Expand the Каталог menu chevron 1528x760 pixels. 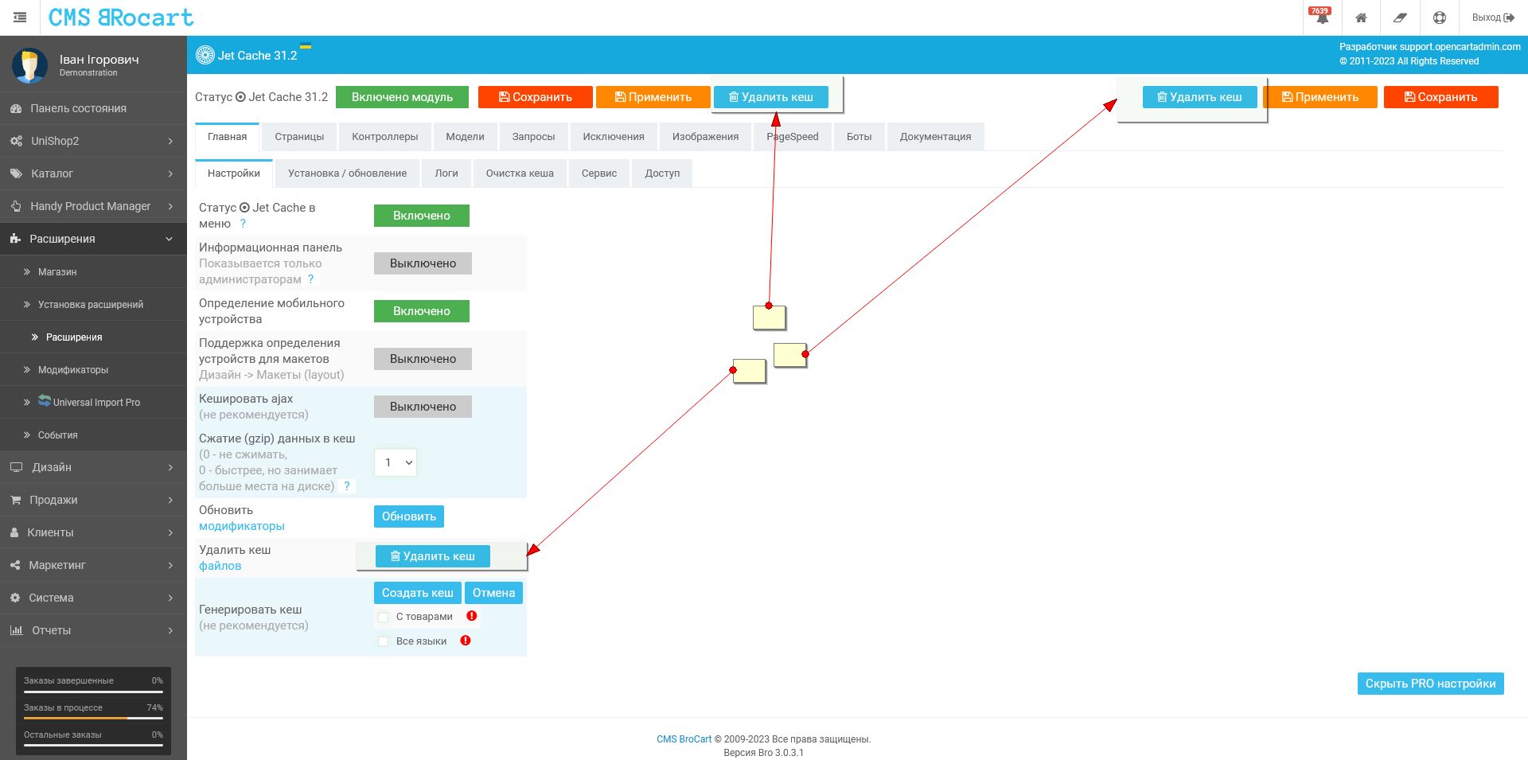170,173
